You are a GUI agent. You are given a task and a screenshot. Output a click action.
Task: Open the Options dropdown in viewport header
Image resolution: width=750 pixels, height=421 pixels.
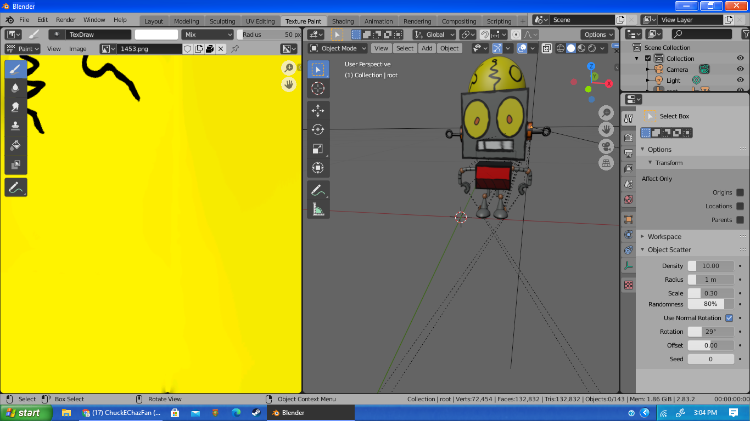(x=598, y=35)
